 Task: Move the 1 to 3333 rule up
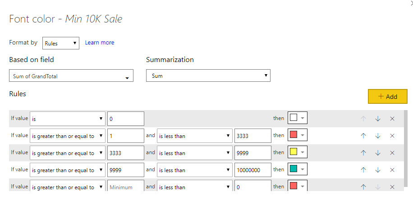point(363,136)
